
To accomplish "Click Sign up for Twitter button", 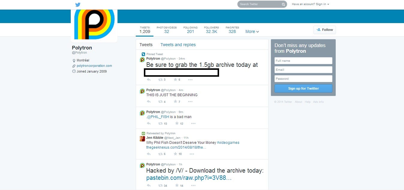I will pos(303,88).
